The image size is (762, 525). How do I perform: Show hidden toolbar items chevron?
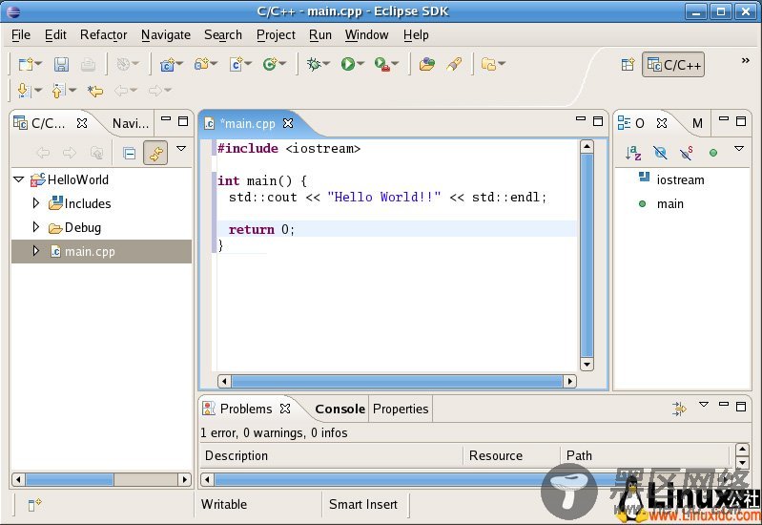[745, 60]
